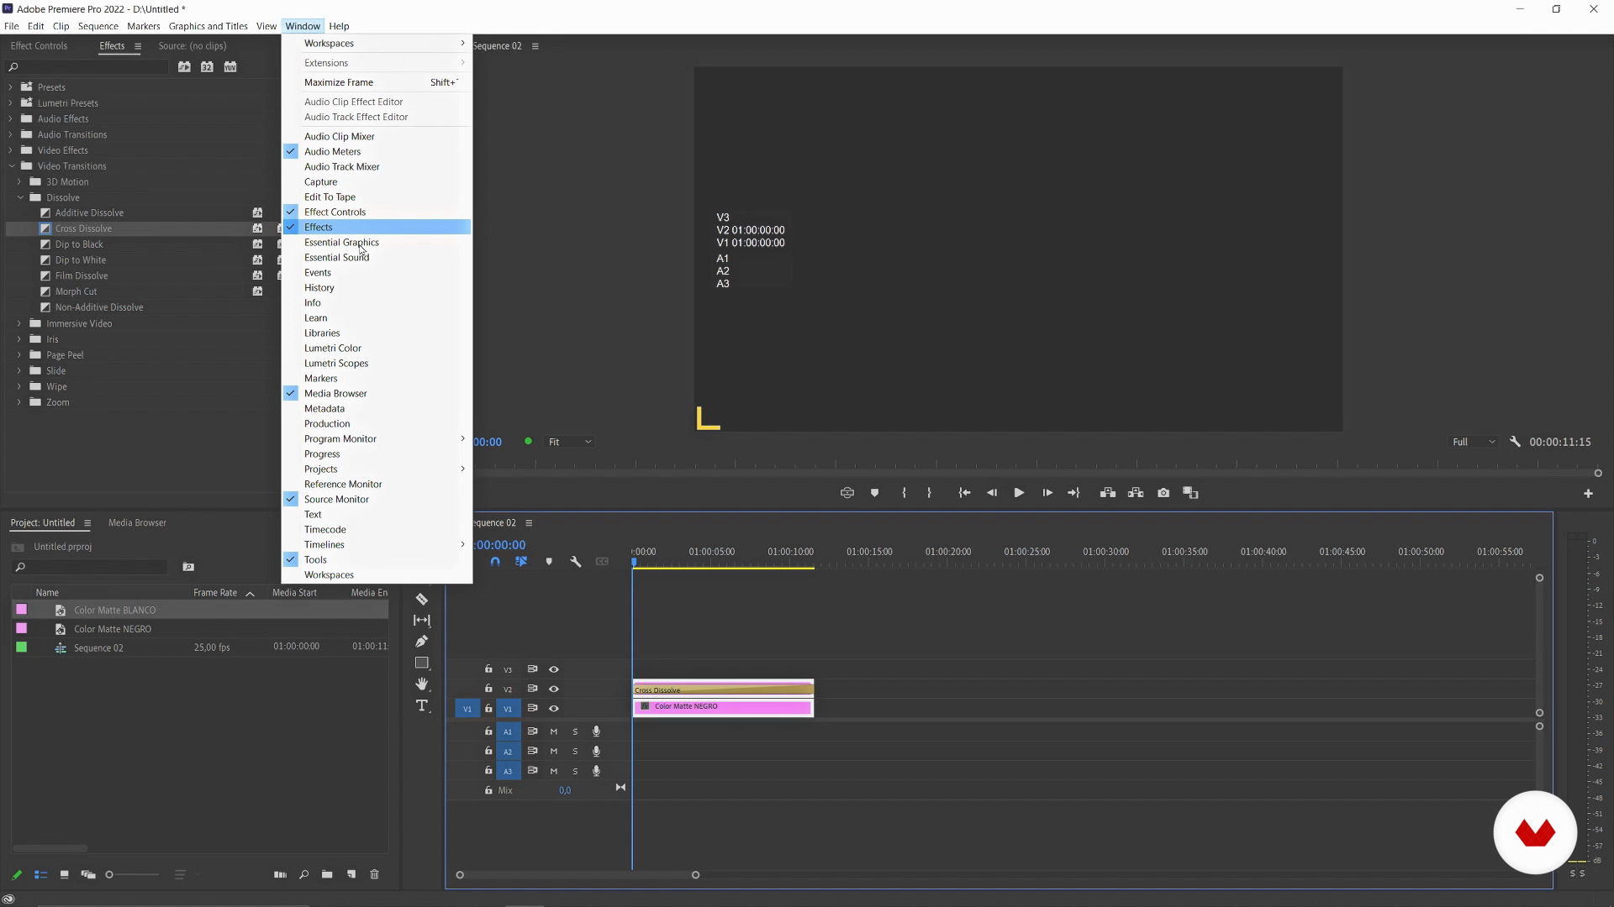Click the 32-bit Color filter icon

[x=207, y=67]
